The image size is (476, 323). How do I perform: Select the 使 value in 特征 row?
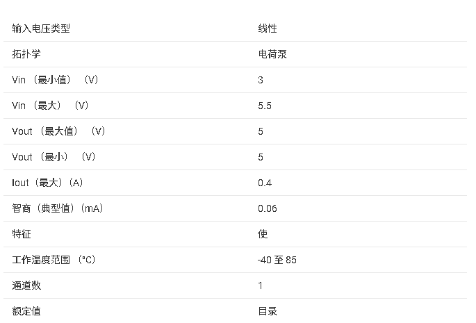[x=263, y=234]
